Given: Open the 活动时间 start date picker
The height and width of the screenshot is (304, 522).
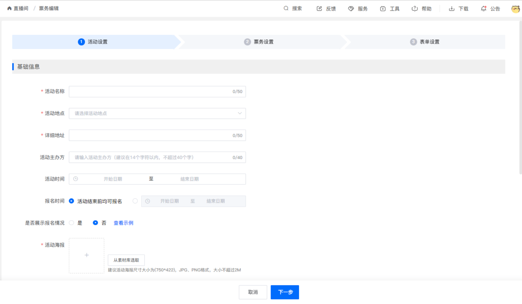Looking at the screenshot, I should click(x=113, y=179).
